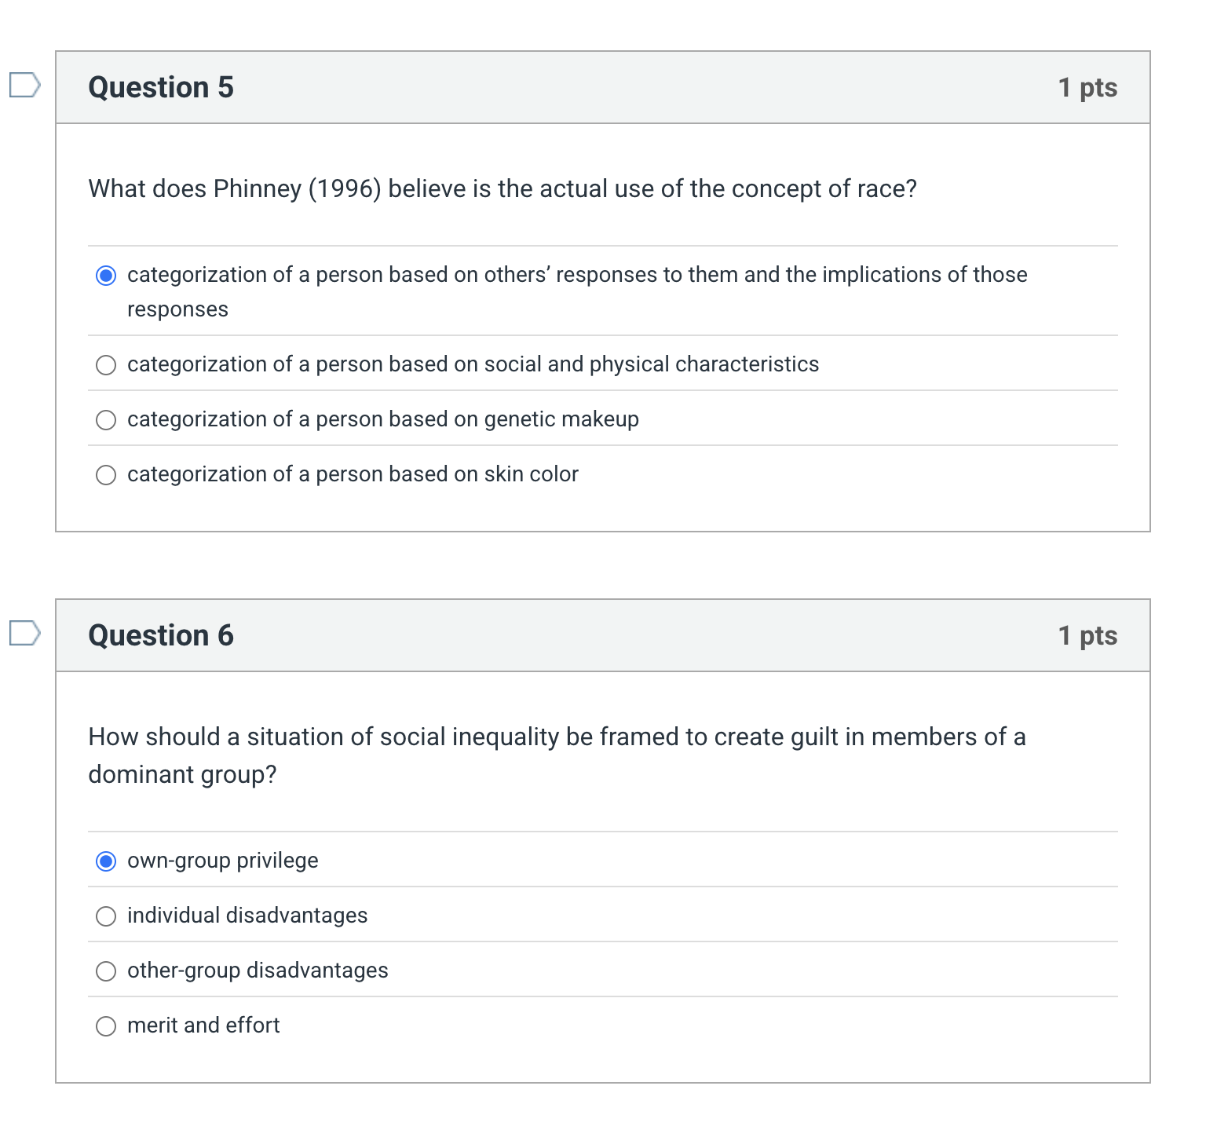The image size is (1217, 1148).
Task: Select 'merit and effort' in Question 6
Action: (x=106, y=1026)
